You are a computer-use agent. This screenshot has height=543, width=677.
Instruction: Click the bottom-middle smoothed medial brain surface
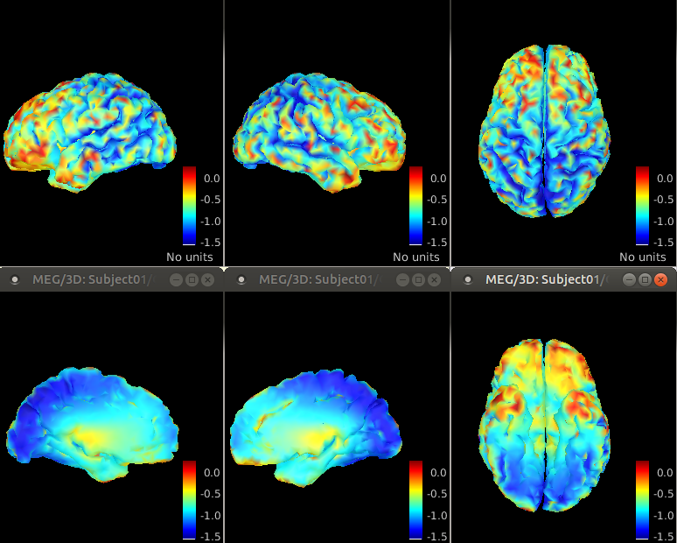316,428
